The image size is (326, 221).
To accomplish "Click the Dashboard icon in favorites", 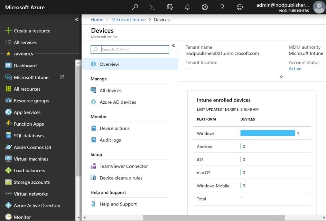I will click(8, 65).
